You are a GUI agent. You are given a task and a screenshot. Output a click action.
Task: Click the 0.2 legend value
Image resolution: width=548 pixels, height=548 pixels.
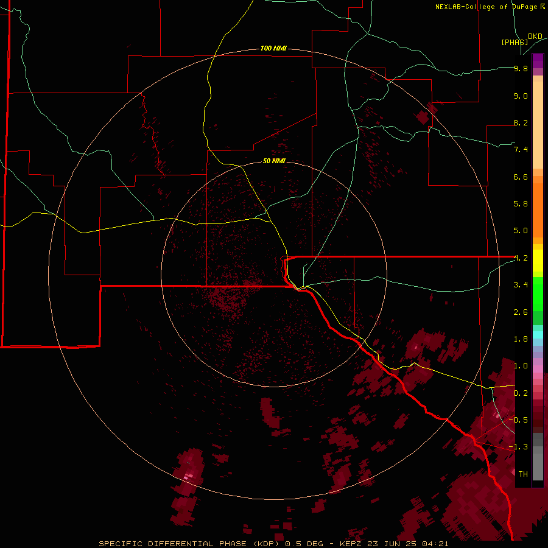(521, 393)
